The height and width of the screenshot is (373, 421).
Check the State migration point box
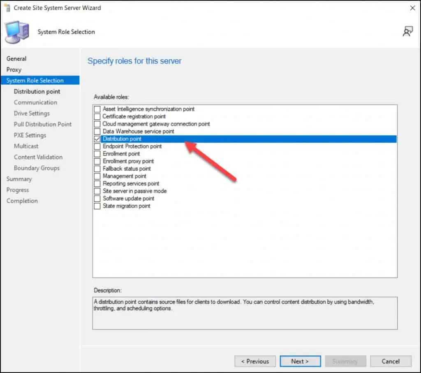(x=97, y=206)
